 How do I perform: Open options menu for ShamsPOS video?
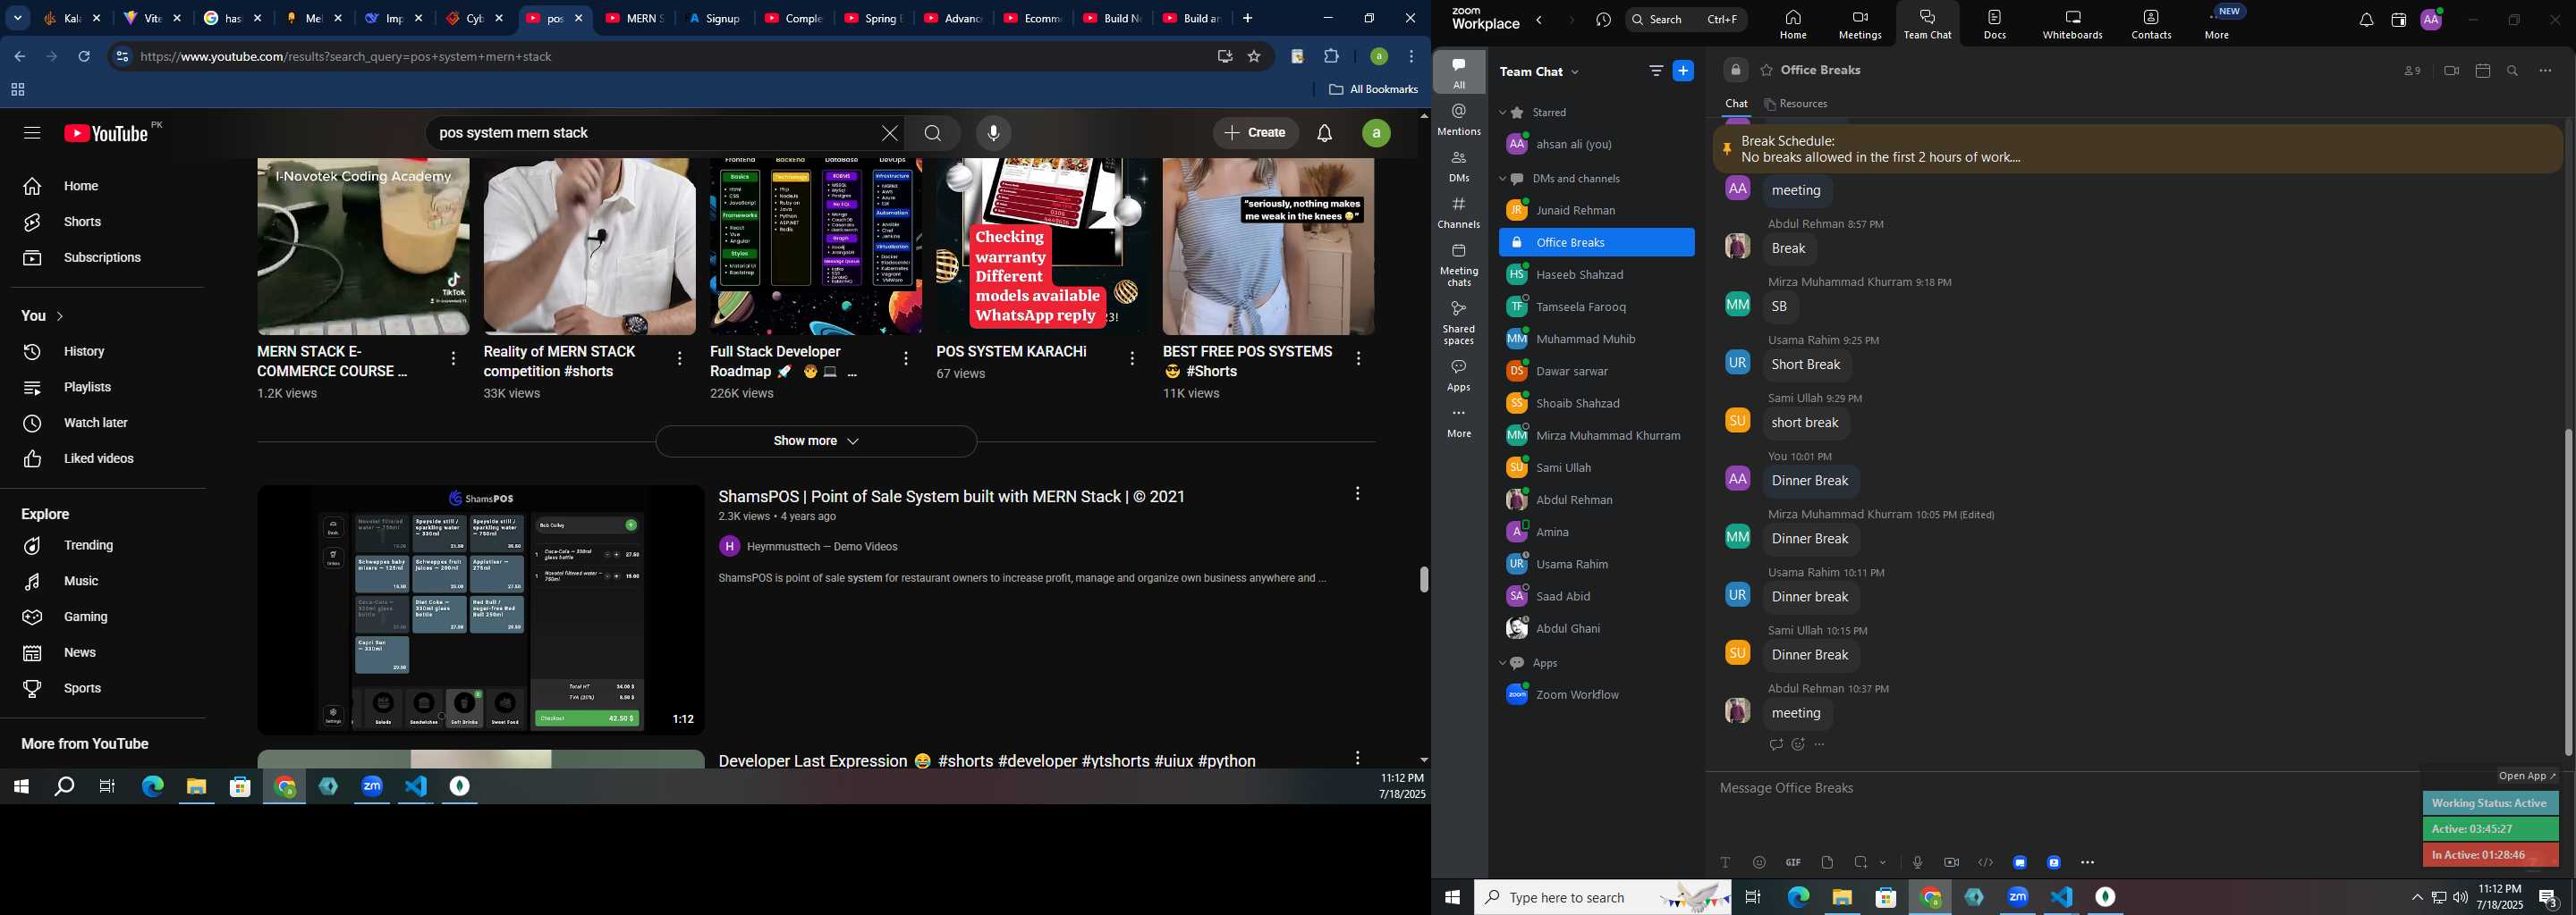tap(1357, 493)
